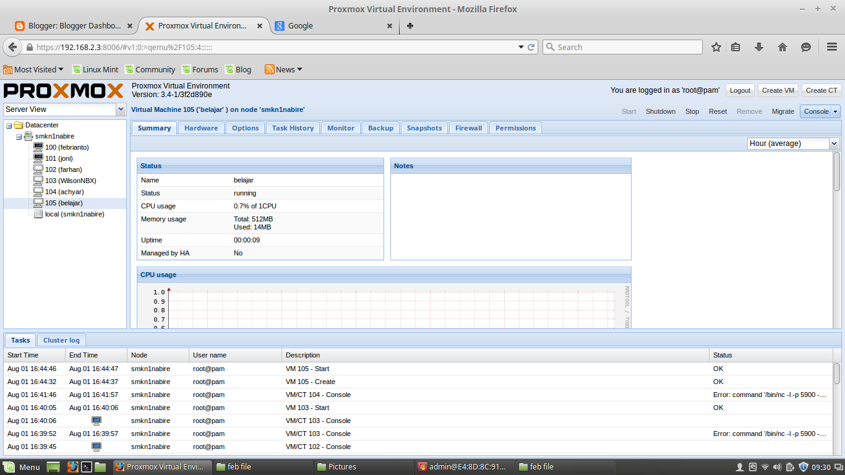Open the 'Hour (average)' time range dropdown

tap(833, 143)
